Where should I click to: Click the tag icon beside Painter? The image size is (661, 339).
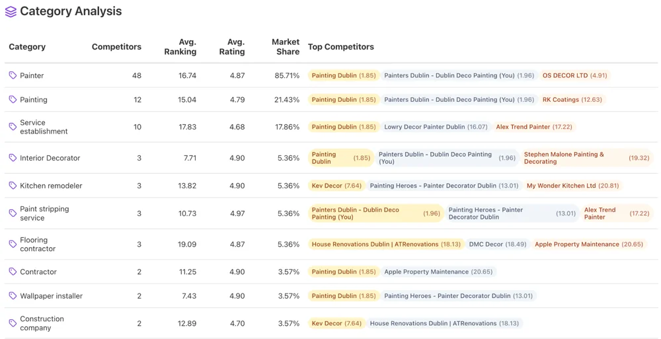tap(13, 75)
